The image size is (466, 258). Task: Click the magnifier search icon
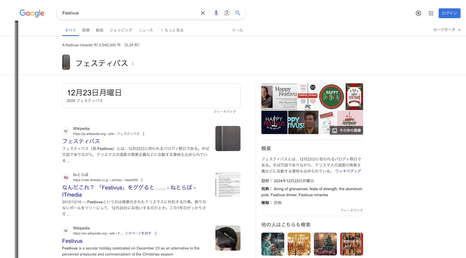[238, 13]
